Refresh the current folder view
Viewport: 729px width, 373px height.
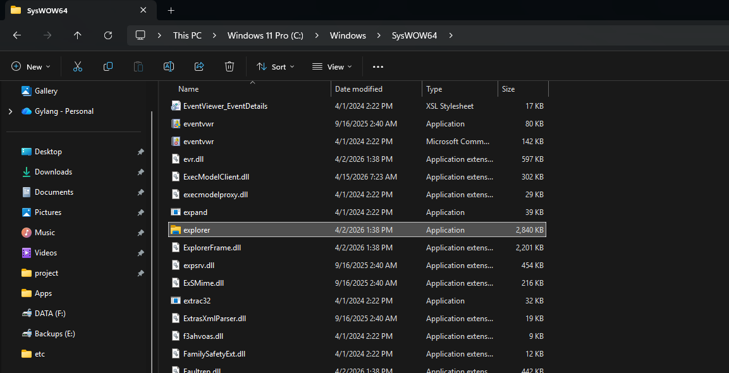(108, 35)
